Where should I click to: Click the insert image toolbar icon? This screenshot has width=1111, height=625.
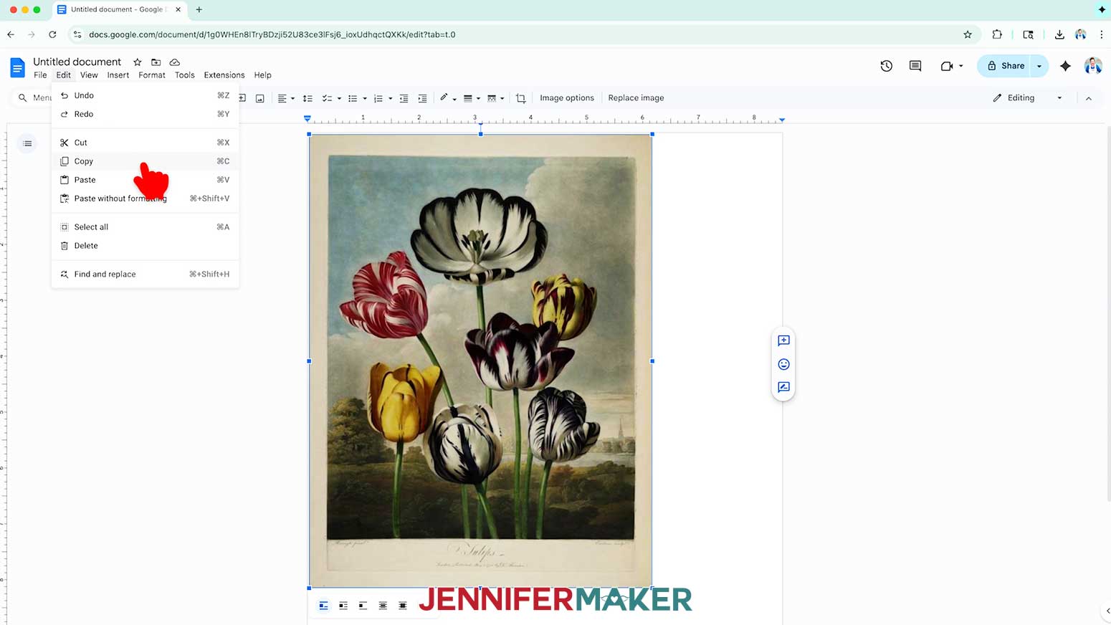pyautogui.click(x=260, y=98)
